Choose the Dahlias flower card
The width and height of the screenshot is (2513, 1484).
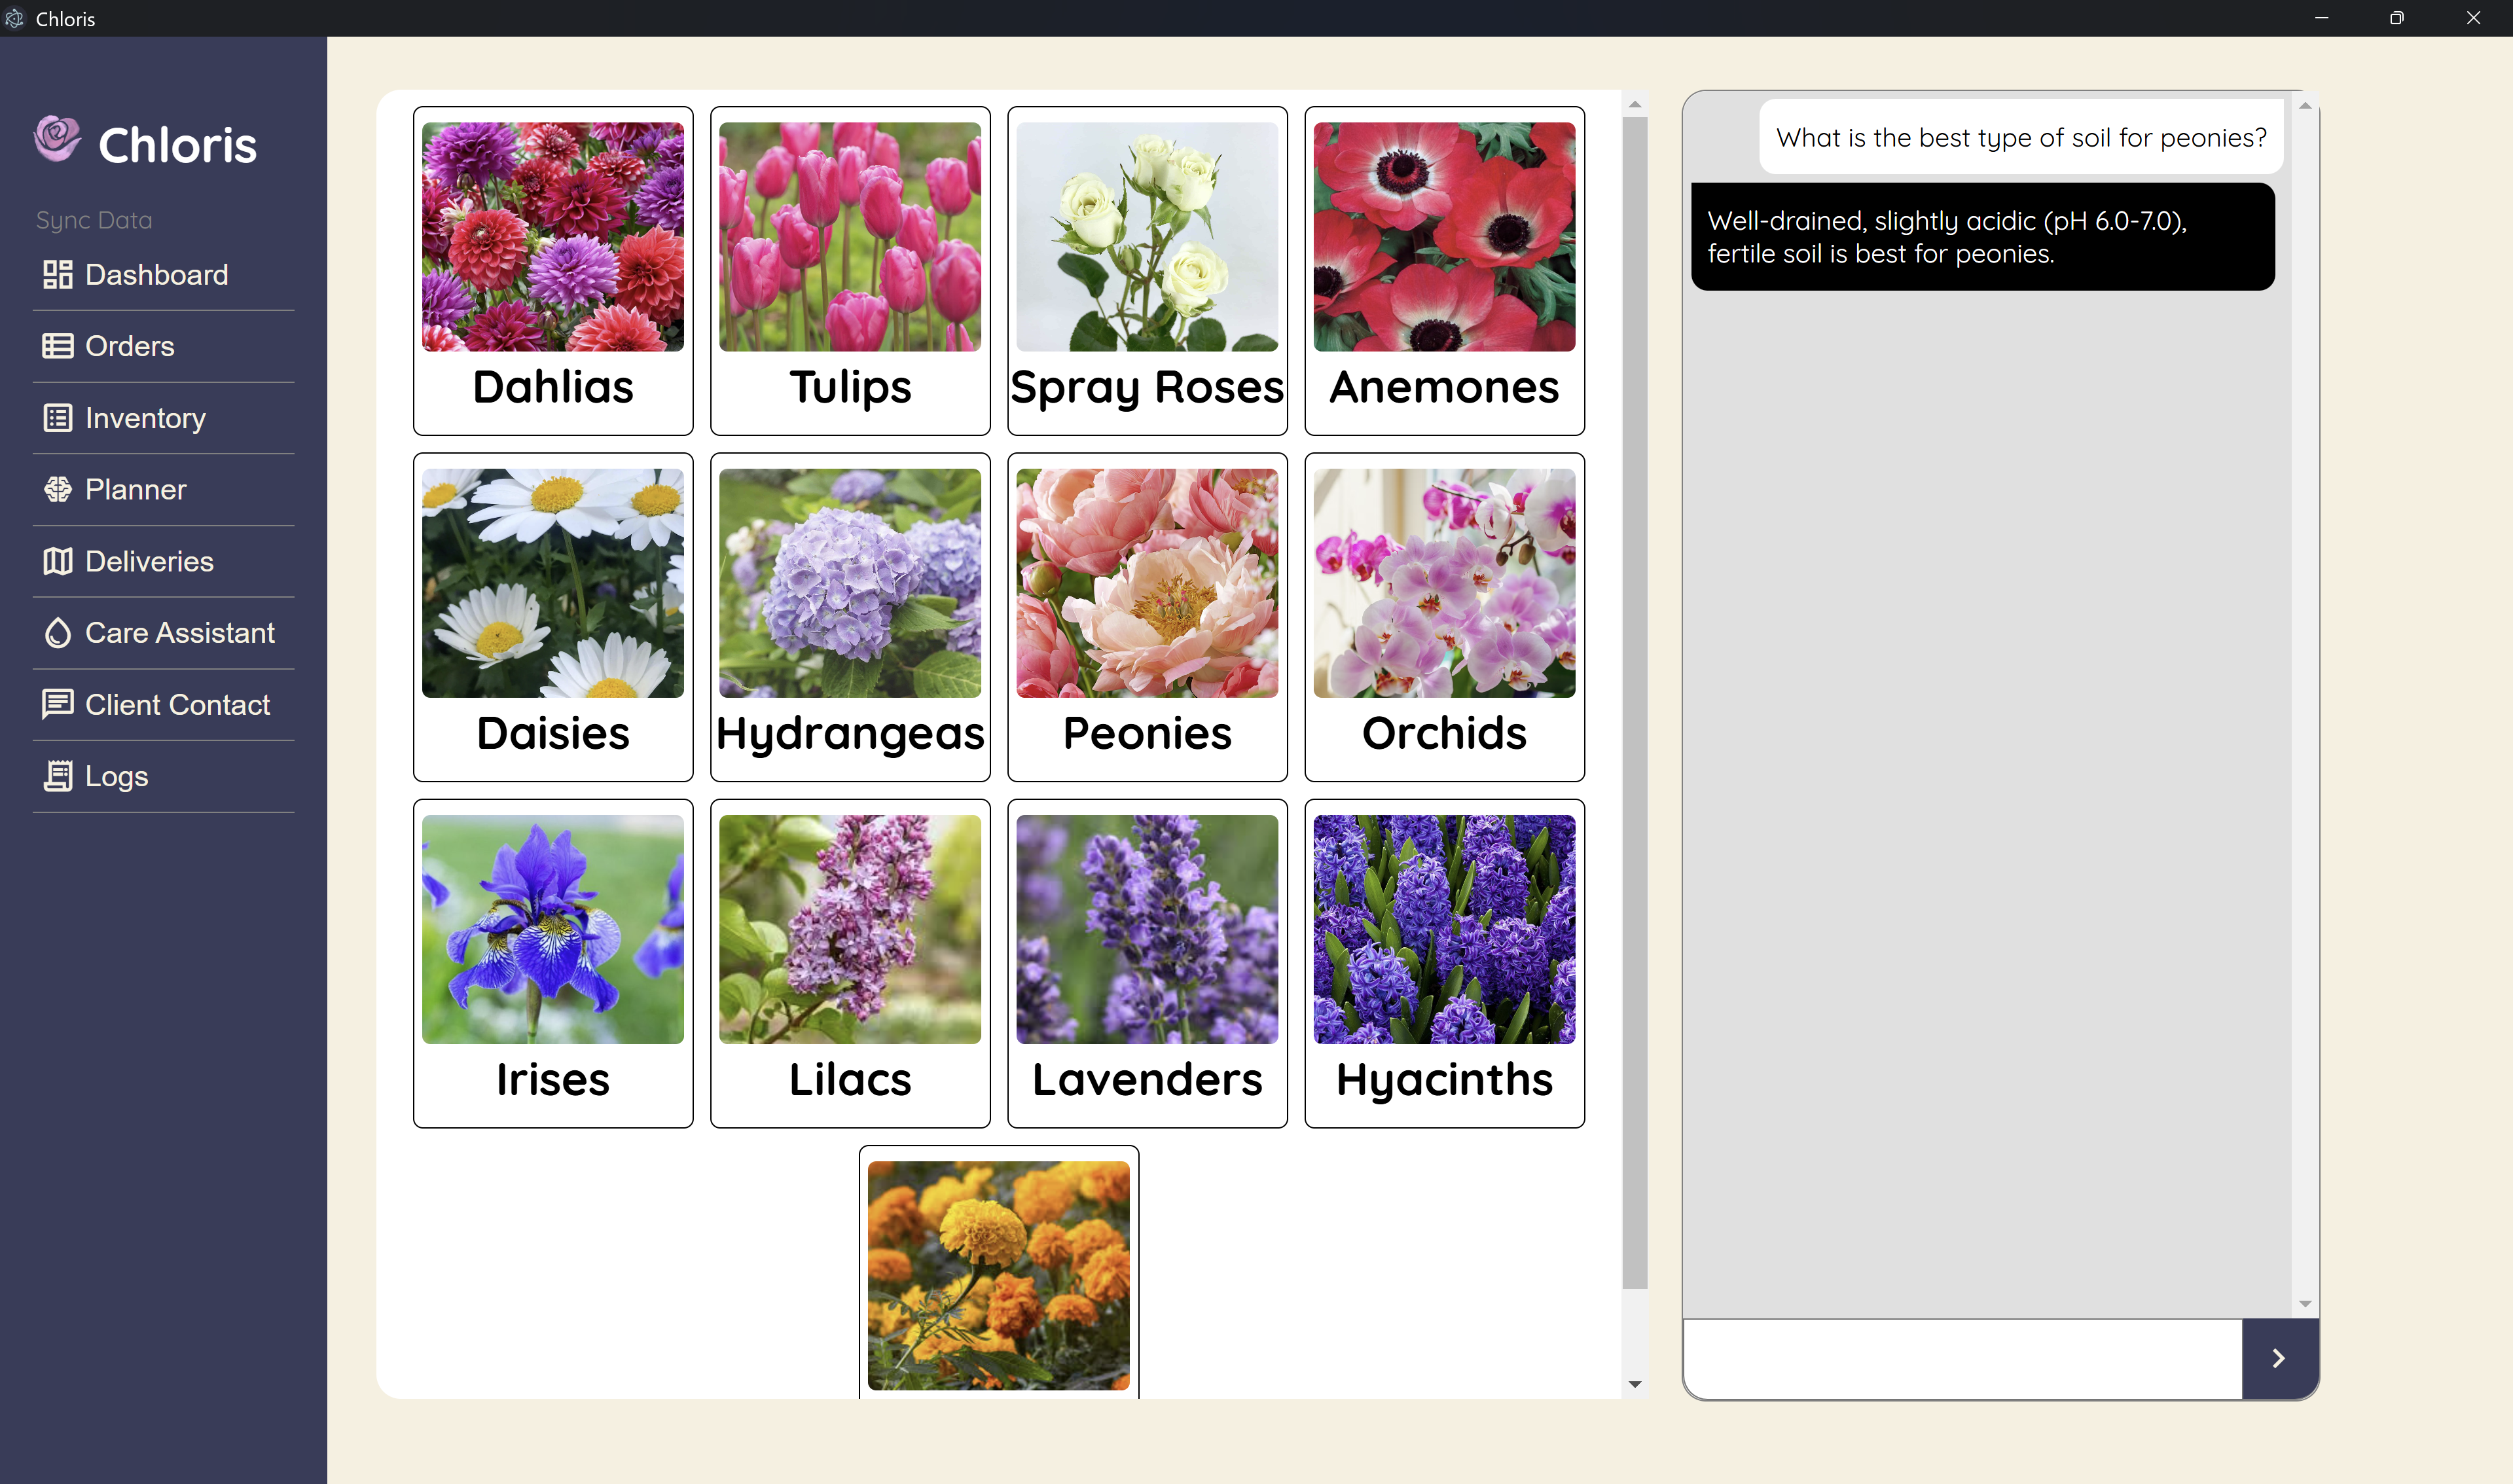pos(553,270)
